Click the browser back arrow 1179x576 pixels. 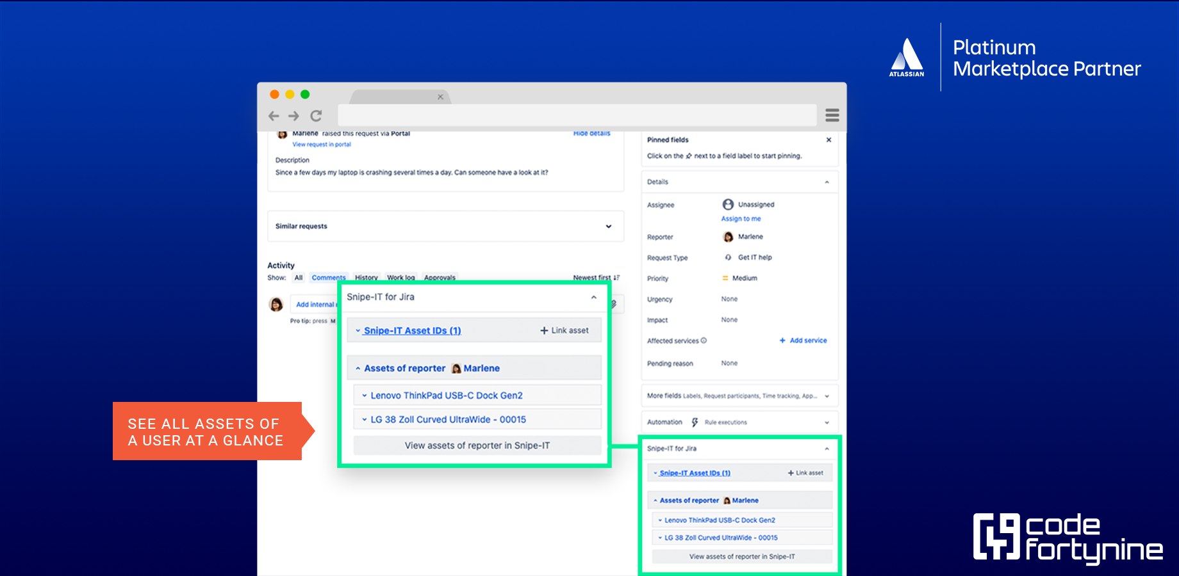tap(274, 116)
